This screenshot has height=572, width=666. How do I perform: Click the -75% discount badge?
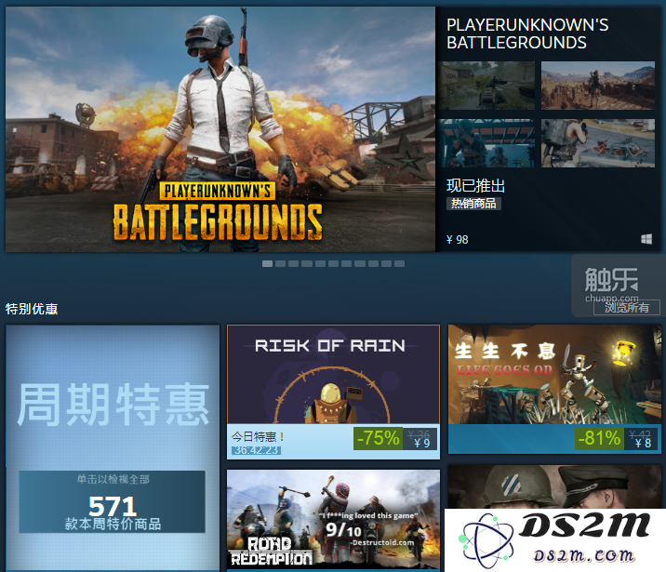pos(378,438)
